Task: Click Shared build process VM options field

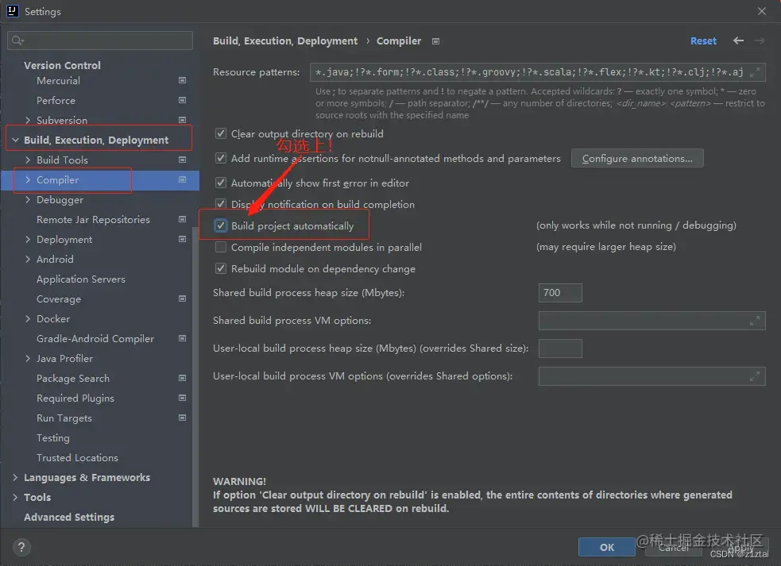Action: coord(652,321)
